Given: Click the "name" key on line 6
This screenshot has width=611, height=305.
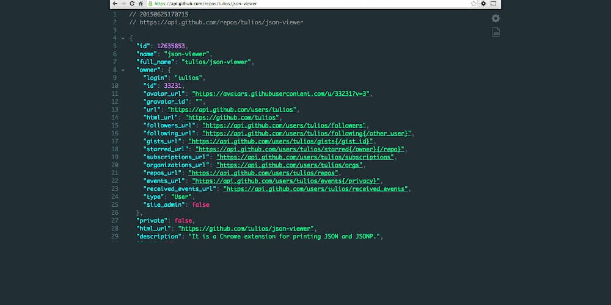Looking at the screenshot, I should pos(147,54).
